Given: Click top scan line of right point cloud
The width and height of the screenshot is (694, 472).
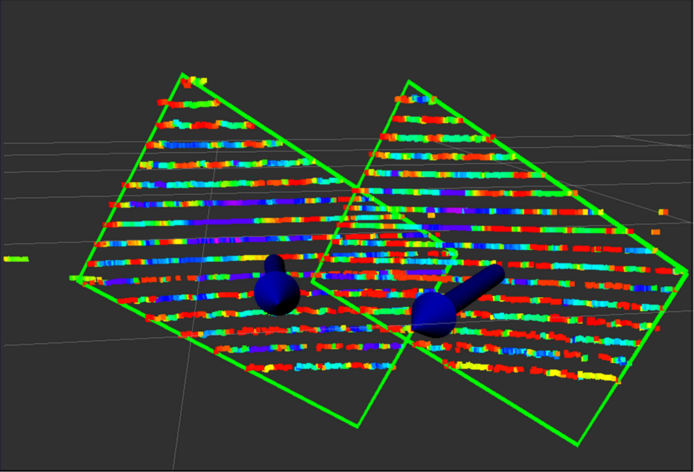Looking at the screenshot, I should pyautogui.click(x=414, y=99).
